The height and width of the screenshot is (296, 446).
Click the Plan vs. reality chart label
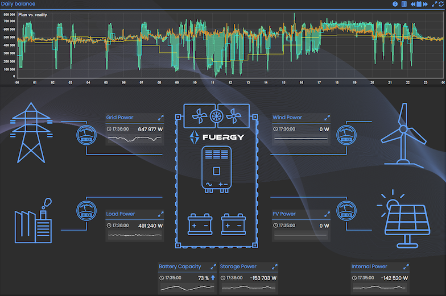(33, 15)
